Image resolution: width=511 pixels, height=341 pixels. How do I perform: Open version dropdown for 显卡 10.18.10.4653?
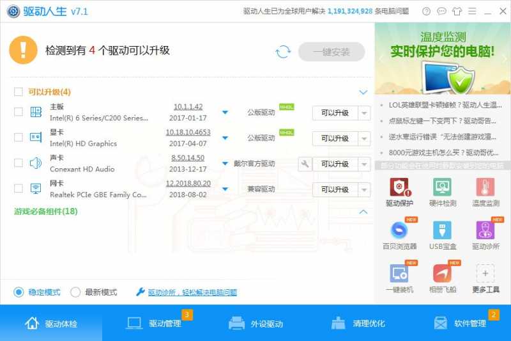(x=225, y=138)
